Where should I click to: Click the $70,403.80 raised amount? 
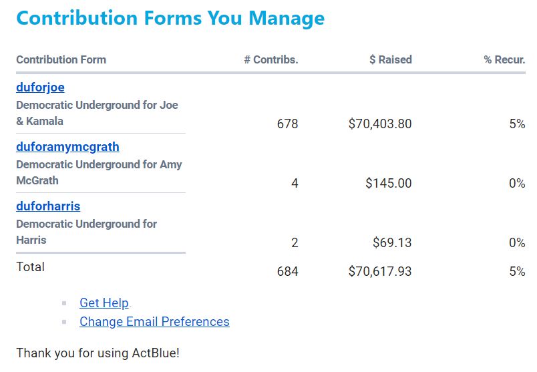pyautogui.click(x=380, y=124)
